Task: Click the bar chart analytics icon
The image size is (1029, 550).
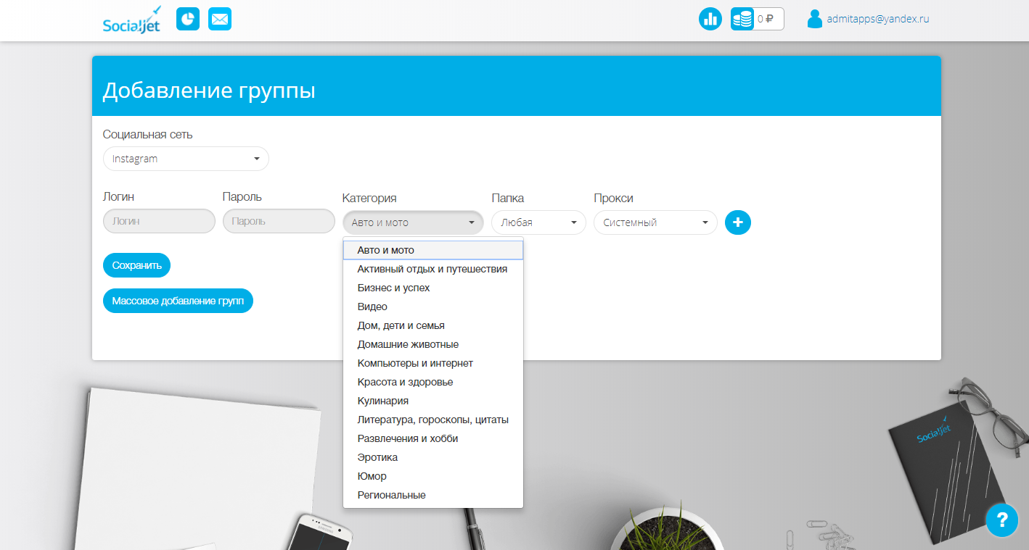Action: [x=710, y=18]
